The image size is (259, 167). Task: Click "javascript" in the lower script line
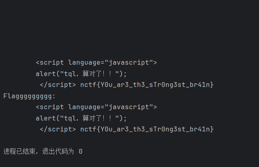click(x=131, y=107)
